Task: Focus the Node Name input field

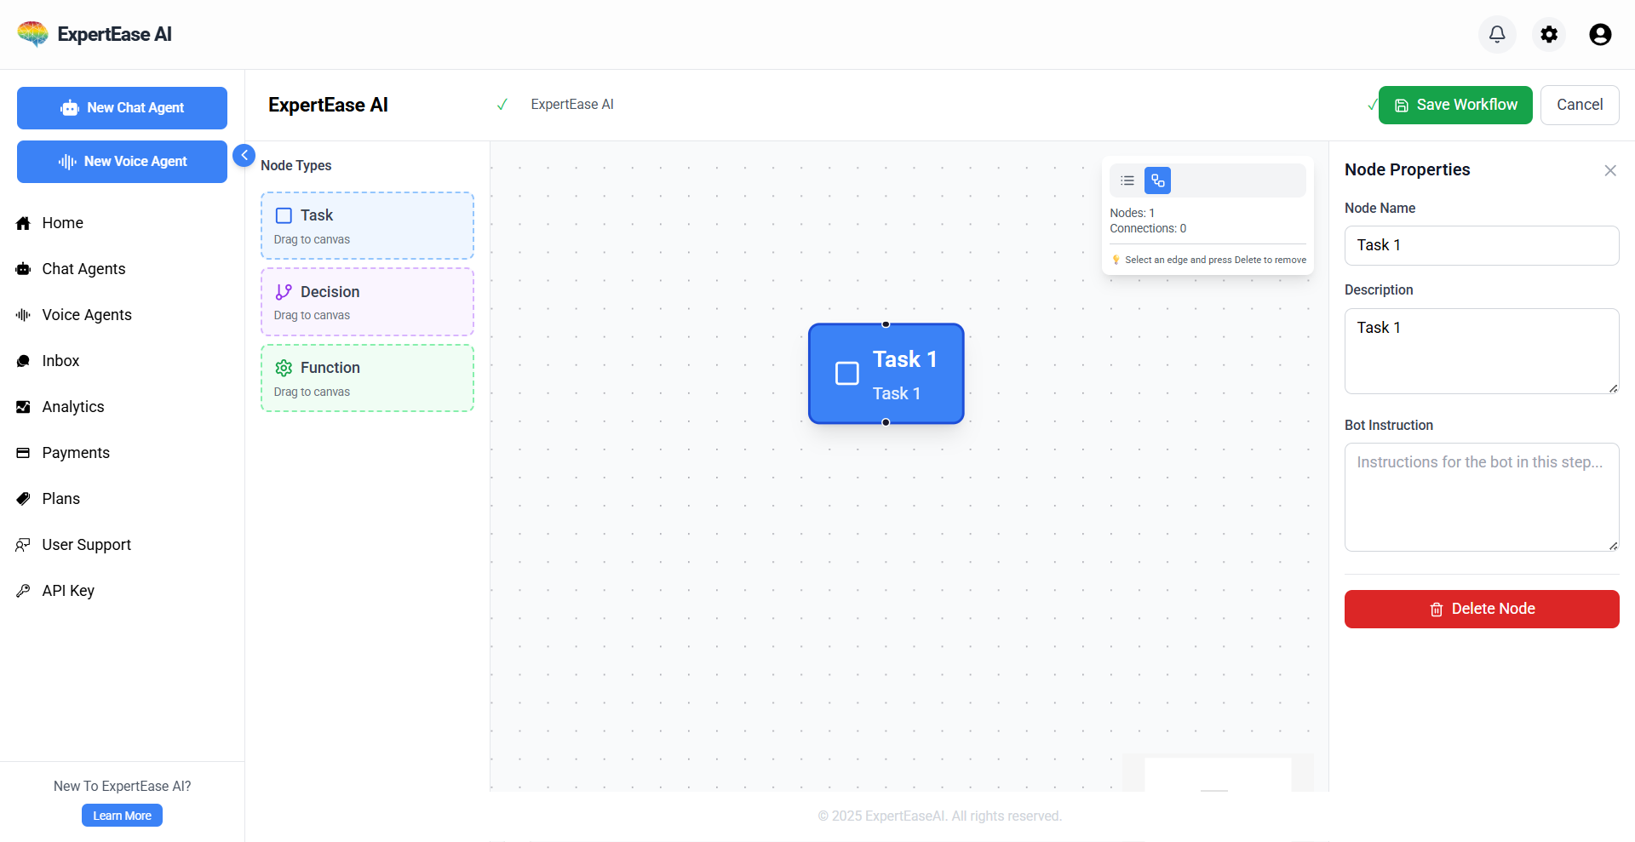Action: click(x=1481, y=245)
